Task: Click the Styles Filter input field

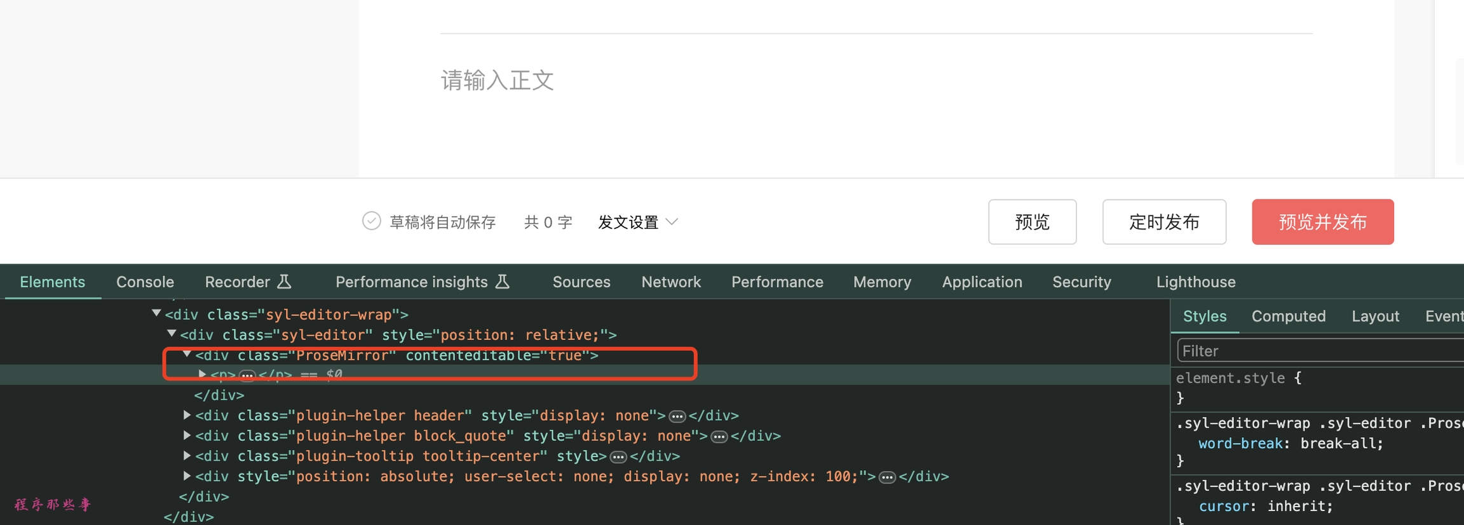Action: pyautogui.click(x=1315, y=351)
